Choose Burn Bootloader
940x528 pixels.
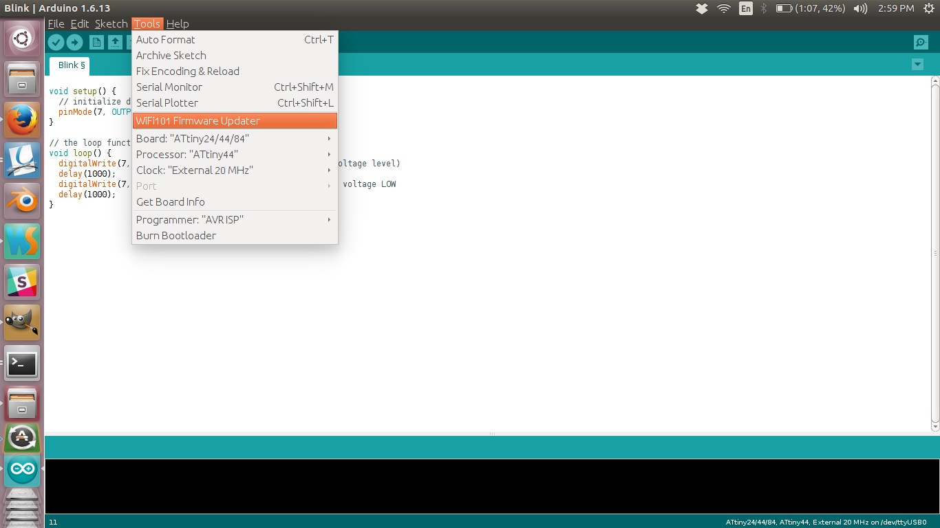point(235,235)
